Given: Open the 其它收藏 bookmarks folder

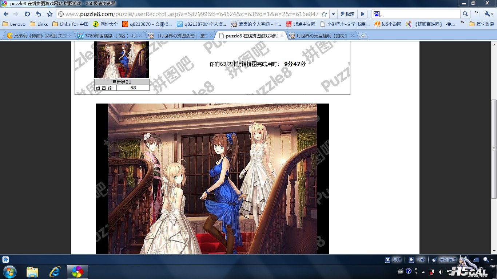Looking at the screenshot, I should tap(481, 24).
